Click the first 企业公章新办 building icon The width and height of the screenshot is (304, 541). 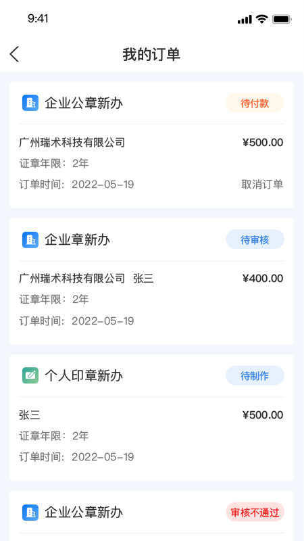[x=30, y=103]
